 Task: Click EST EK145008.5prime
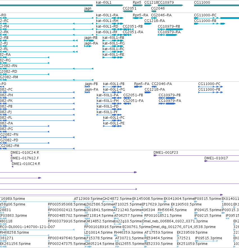click(147, 198)
